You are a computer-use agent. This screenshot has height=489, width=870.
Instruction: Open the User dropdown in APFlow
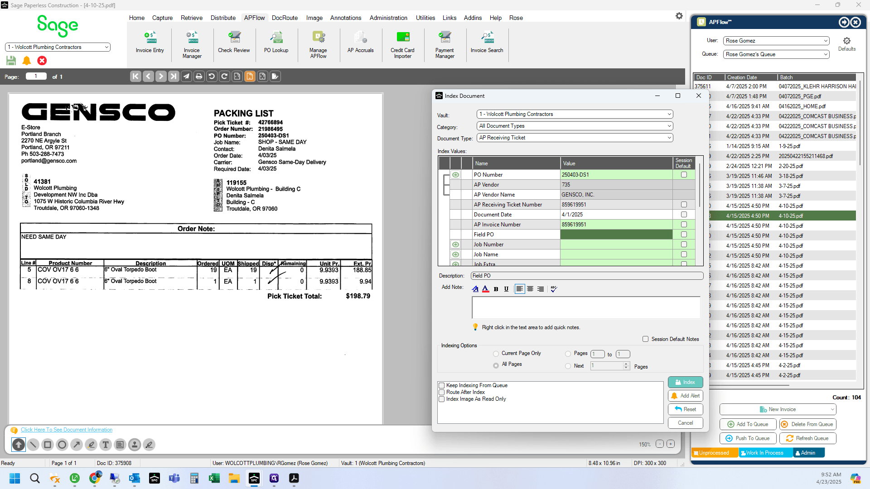pos(776,41)
